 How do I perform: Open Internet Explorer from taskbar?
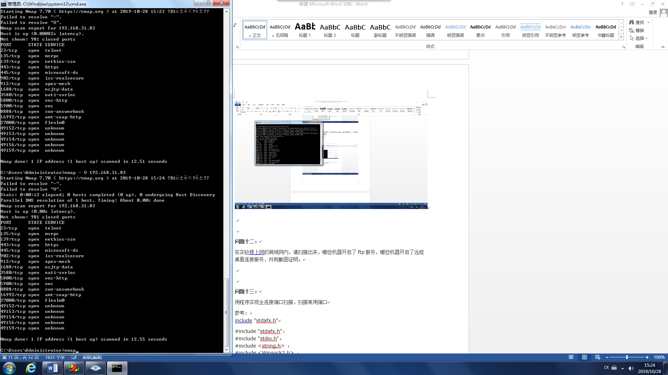[x=31, y=368]
